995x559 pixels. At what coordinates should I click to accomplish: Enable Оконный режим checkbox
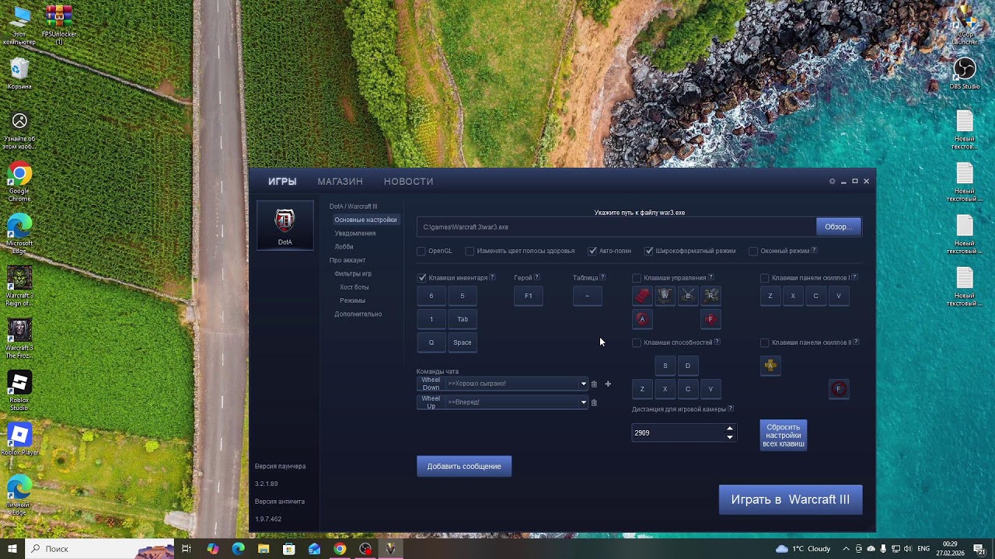[753, 251]
